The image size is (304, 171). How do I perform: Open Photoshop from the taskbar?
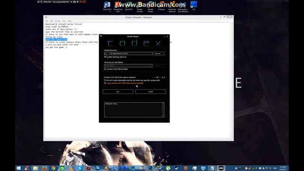tap(150, 168)
